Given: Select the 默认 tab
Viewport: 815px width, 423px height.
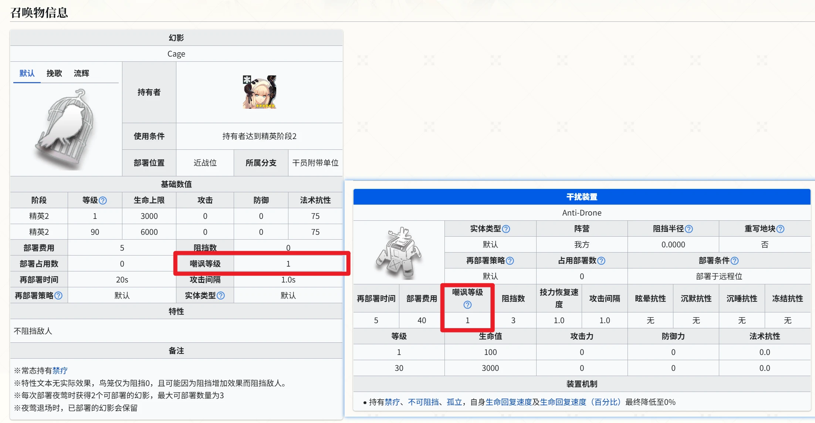Looking at the screenshot, I should [x=26, y=73].
